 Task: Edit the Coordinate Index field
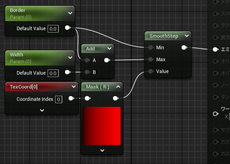(x=59, y=99)
